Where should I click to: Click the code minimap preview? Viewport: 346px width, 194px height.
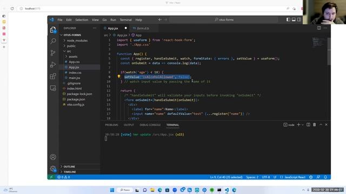click(319, 42)
